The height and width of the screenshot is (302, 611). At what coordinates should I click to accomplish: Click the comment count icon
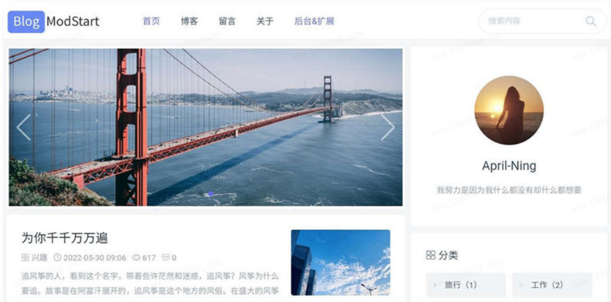tap(166, 257)
